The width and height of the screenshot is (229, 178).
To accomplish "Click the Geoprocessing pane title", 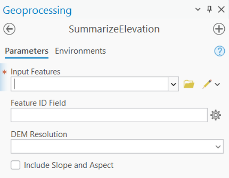I will point(37,11).
